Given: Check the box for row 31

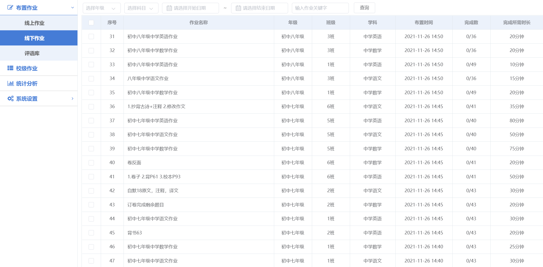Looking at the screenshot, I should [91, 37].
